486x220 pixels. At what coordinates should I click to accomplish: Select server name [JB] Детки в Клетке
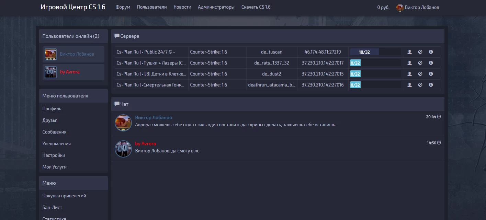[151, 74]
